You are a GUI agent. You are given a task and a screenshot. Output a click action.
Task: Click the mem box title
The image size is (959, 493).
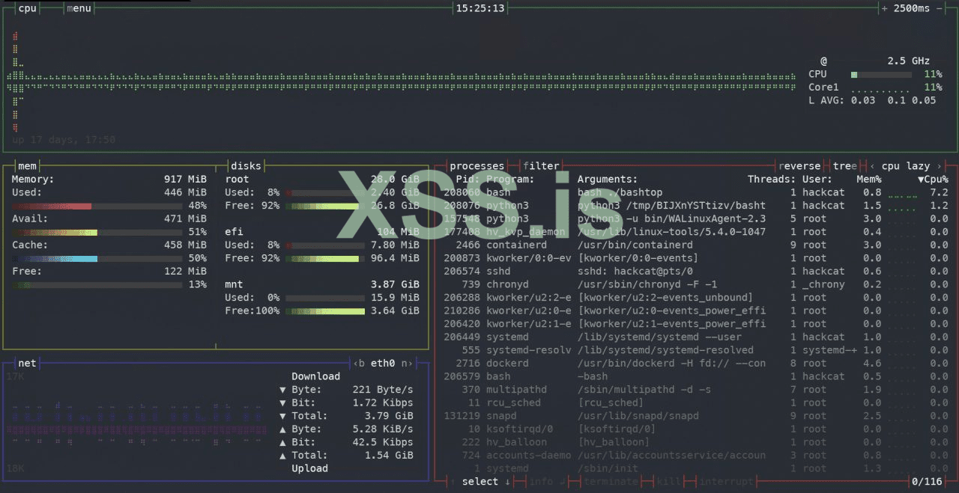27,166
